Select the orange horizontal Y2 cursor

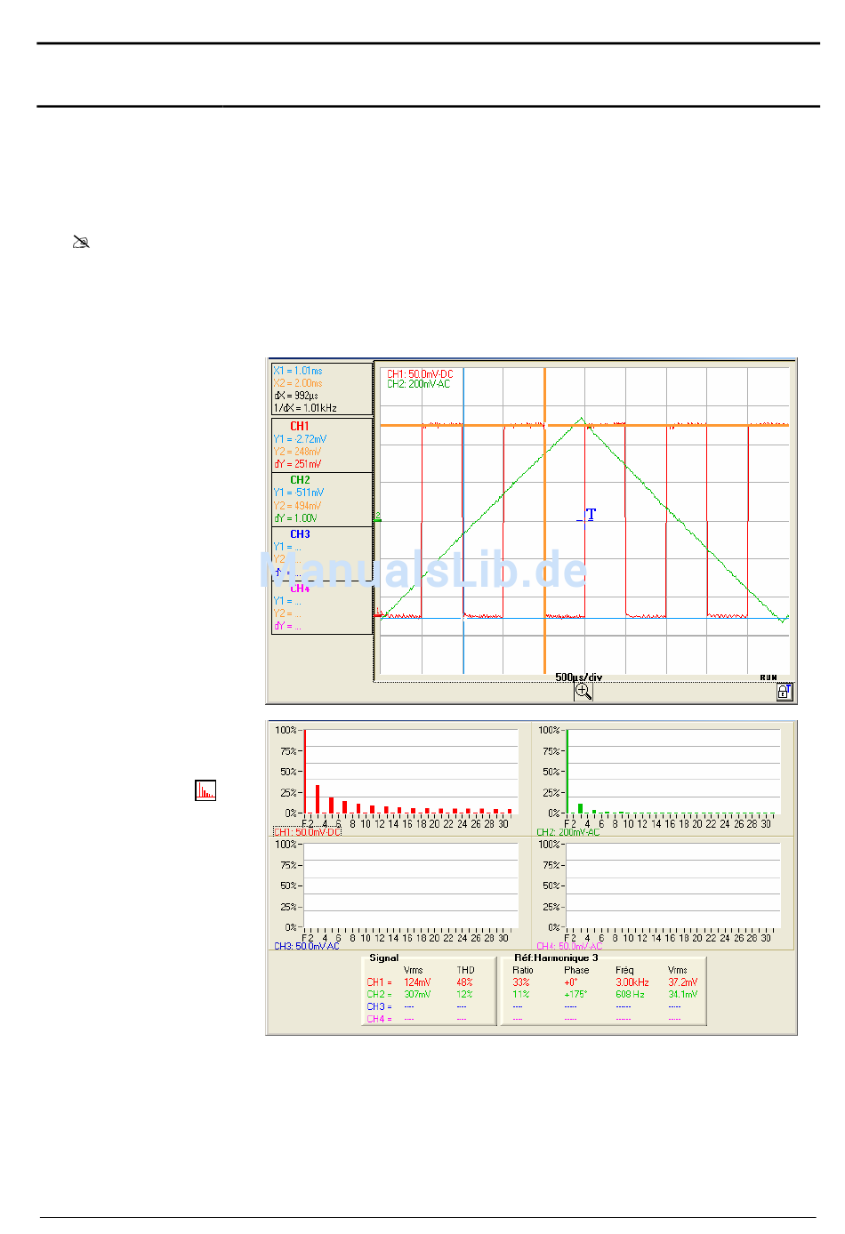click(584, 425)
